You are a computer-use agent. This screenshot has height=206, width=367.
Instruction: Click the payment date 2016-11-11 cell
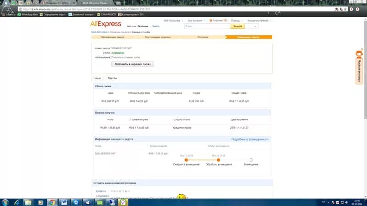(x=239, y=128)
